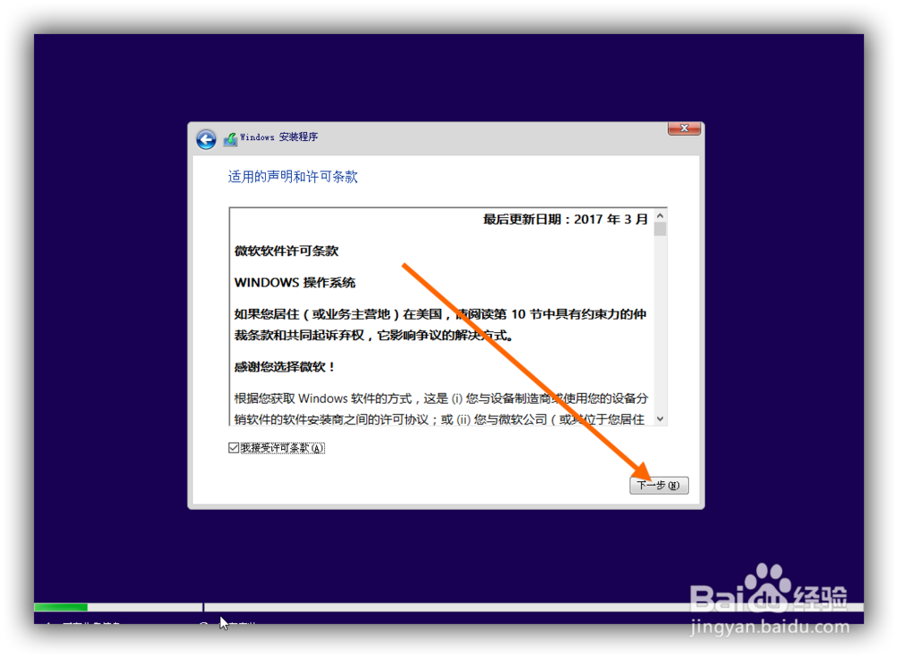898x658 pixels.
Task: Click the Windows 安装程序 title text
Action: click(279, 136)
